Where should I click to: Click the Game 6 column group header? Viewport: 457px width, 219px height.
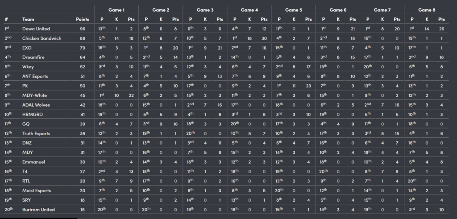338,10
